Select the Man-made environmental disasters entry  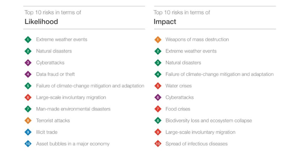pos(73,109)
